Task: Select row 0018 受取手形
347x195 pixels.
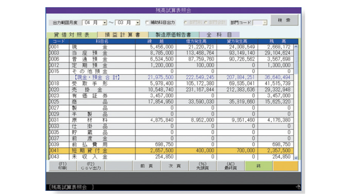Action: click(171, 84)
